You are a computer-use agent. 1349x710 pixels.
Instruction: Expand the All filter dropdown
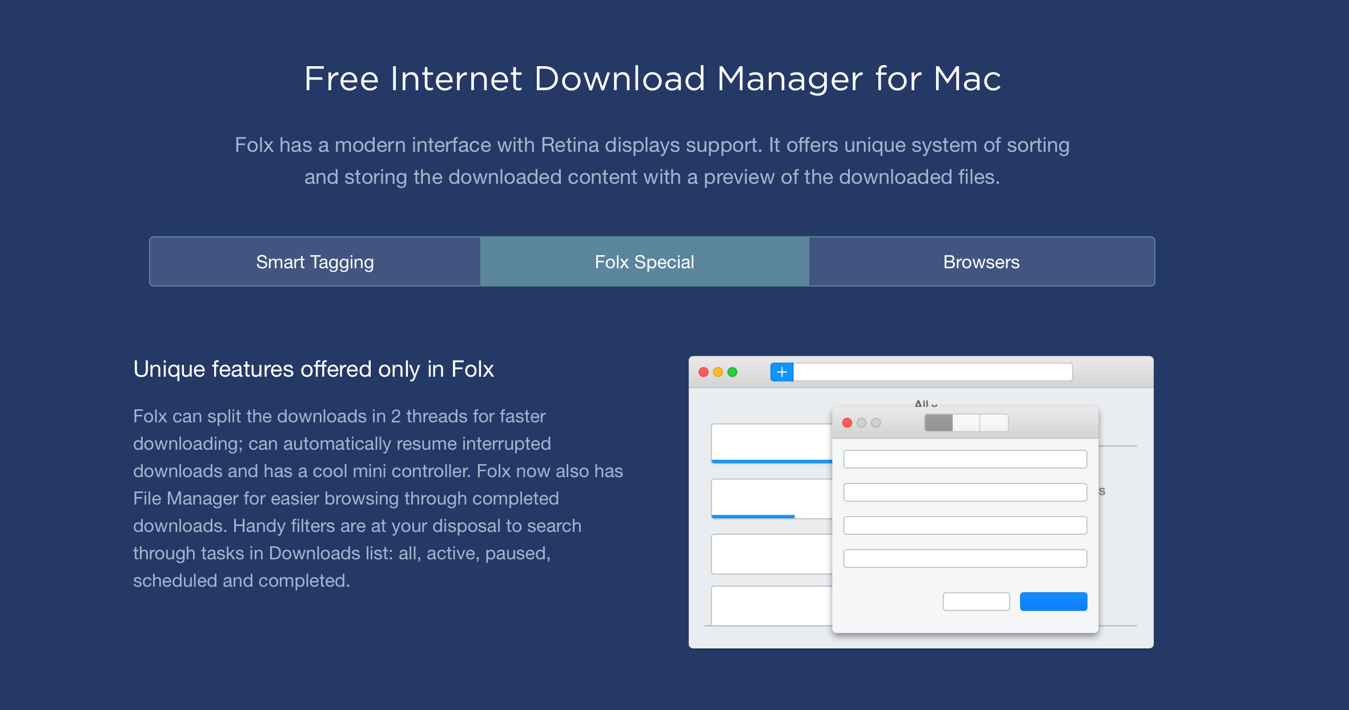click(x=925, y=403)
